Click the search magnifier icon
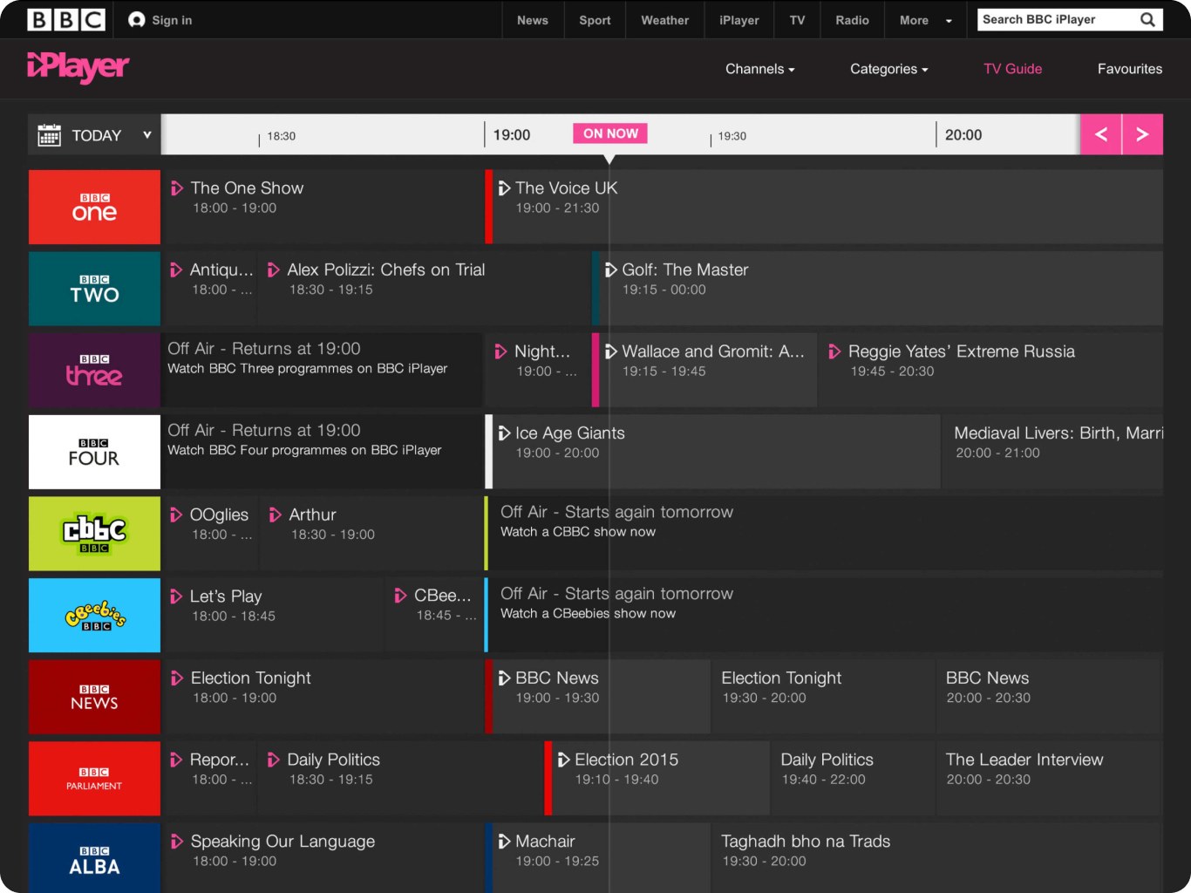This screenshot has width=1191, height=893. coord(1148,19)
